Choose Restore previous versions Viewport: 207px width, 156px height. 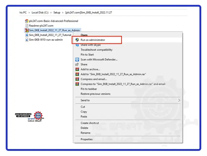point(95,94)
